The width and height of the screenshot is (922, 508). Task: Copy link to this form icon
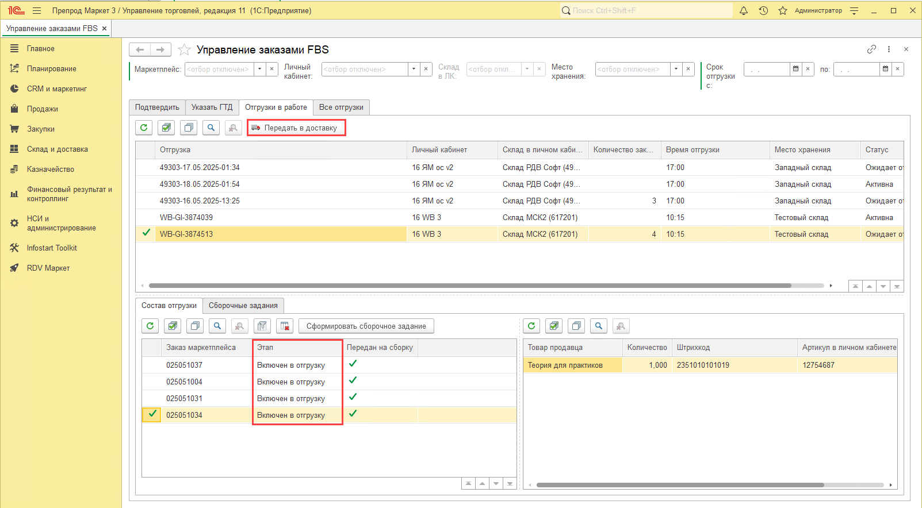[x=871, y=49]
